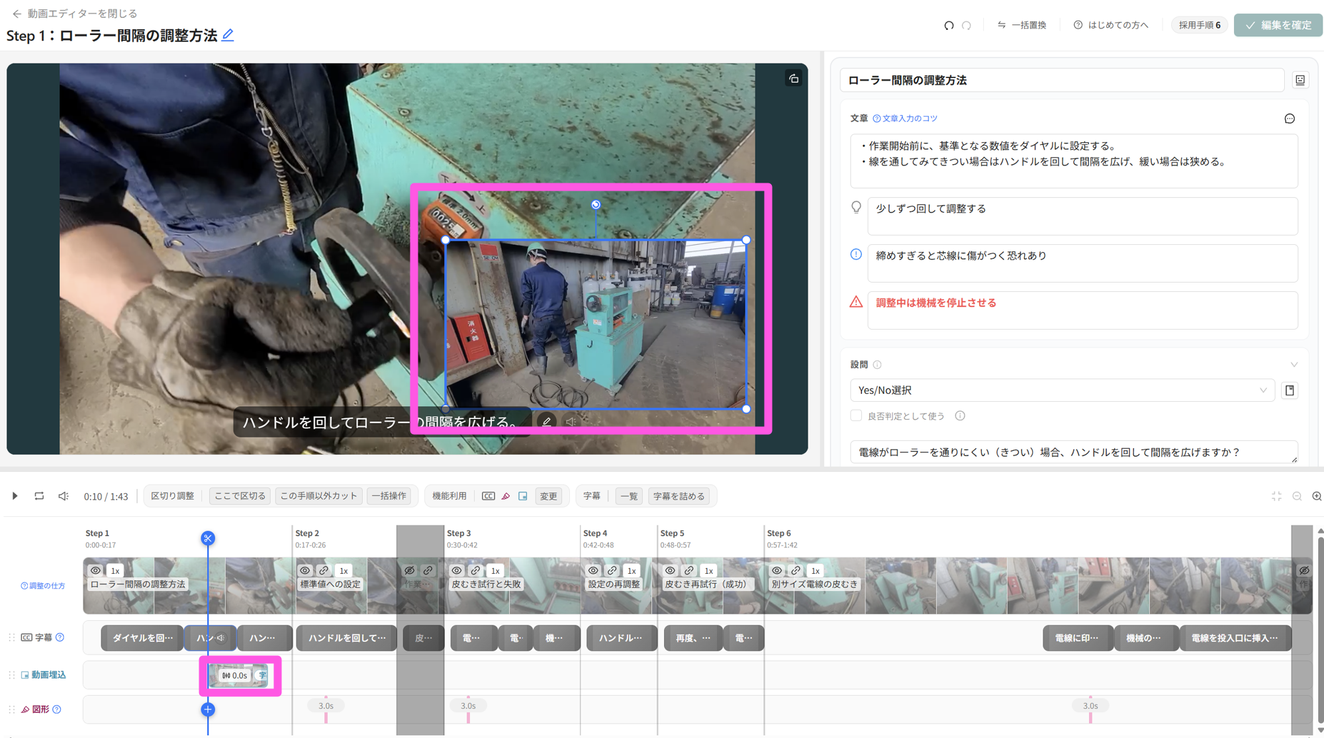The height and width of the screenshot is (738, 1324).
Task: Click the help icon next to 図形 track
Action: click(x=57, y=710)
